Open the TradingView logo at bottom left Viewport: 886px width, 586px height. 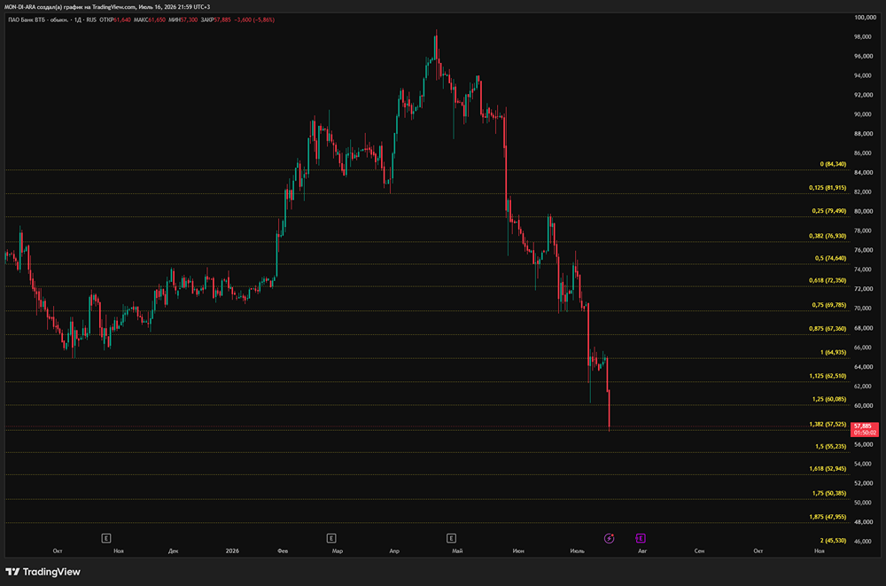(43, 572)
